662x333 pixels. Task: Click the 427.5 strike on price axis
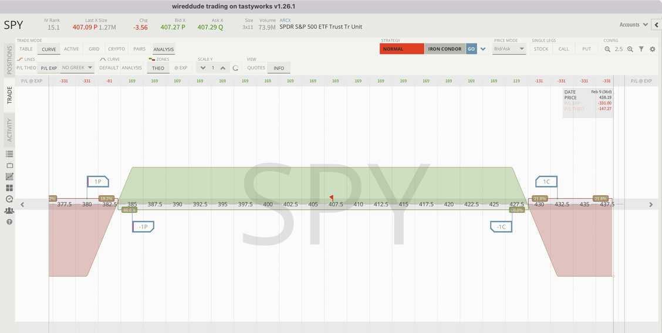pos(517,205)
